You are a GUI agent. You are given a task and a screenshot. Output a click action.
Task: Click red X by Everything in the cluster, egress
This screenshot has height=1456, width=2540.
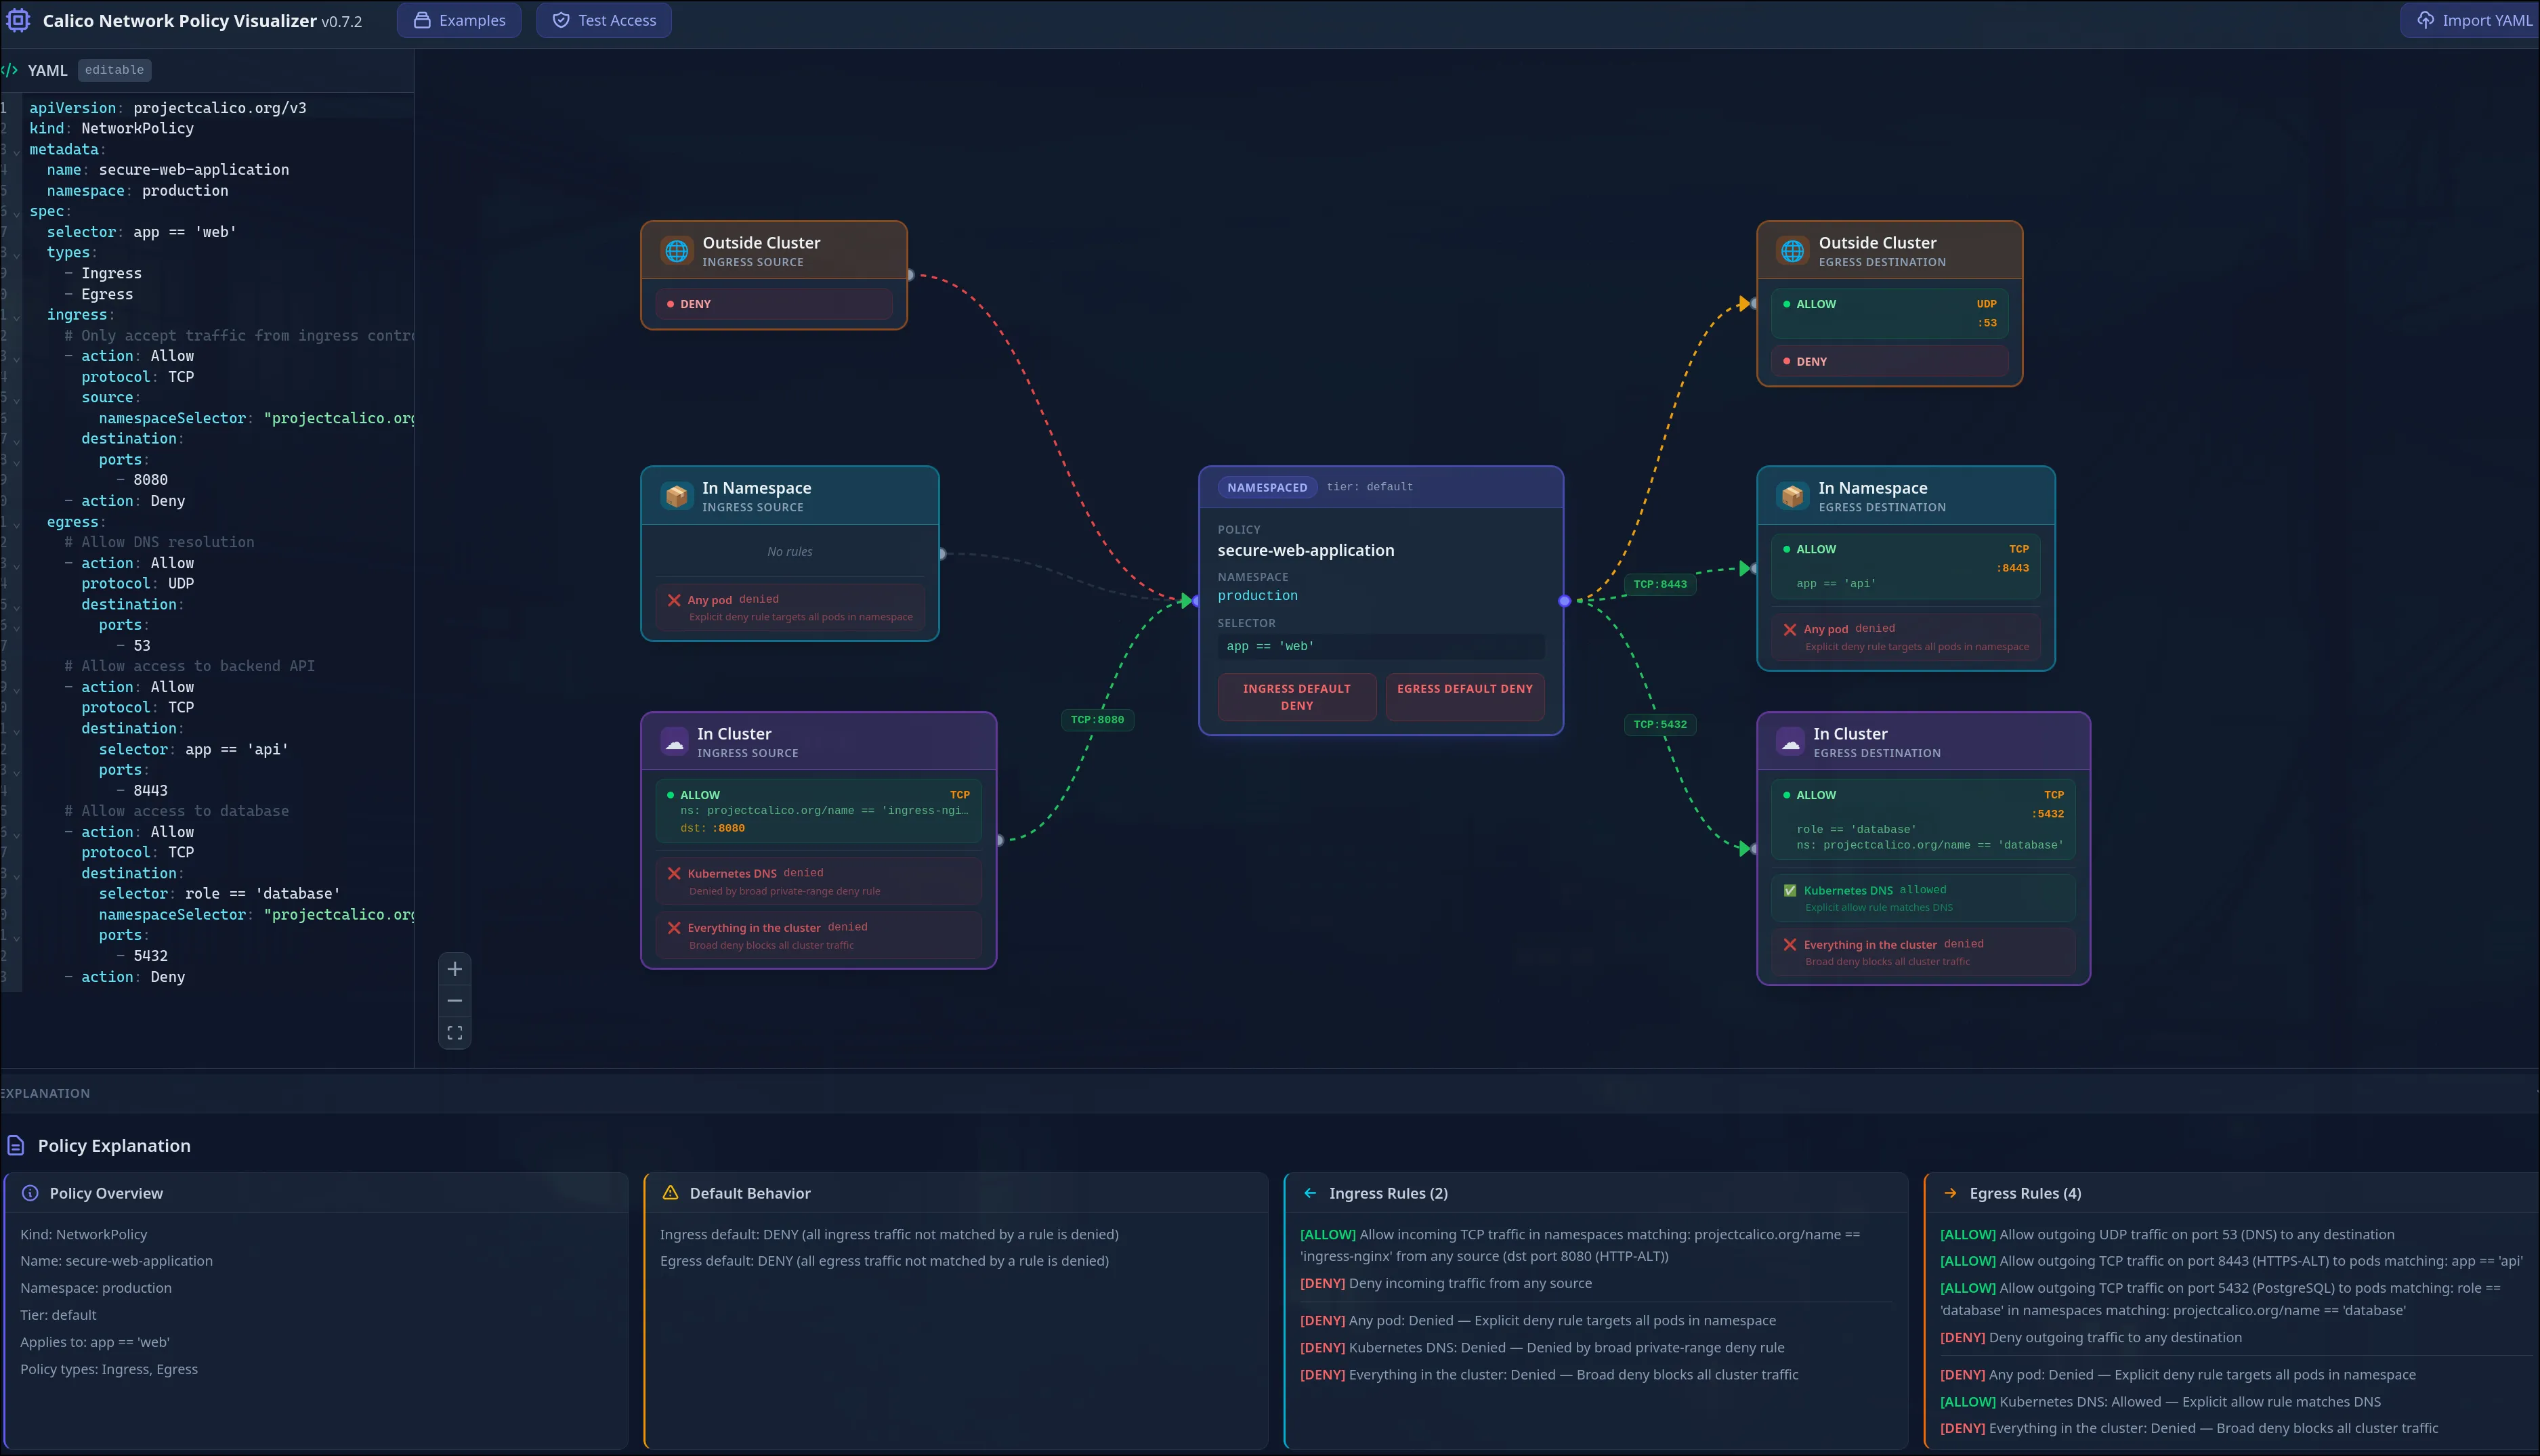[x=1790, y=944]
